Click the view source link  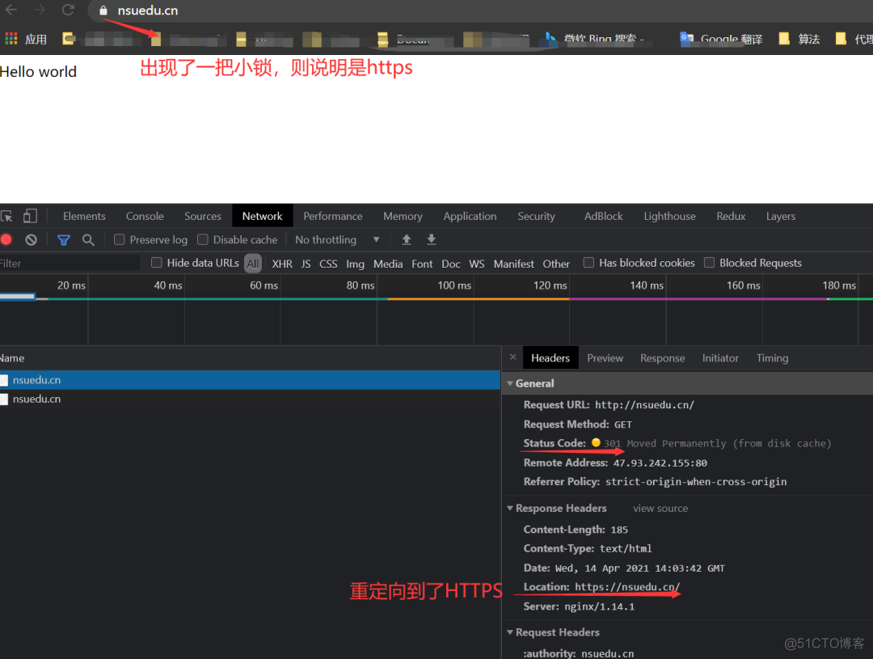click(x=660, y=508)
